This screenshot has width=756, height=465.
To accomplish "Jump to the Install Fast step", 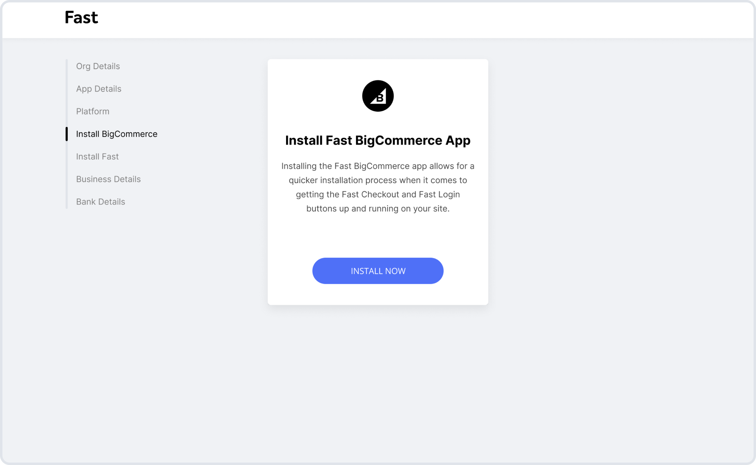I will 98,157.
